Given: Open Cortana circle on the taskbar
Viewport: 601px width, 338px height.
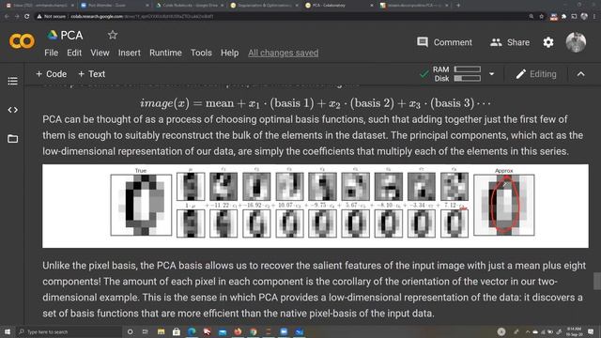Looking at the screenshot, I should click(x=130, y=331).
